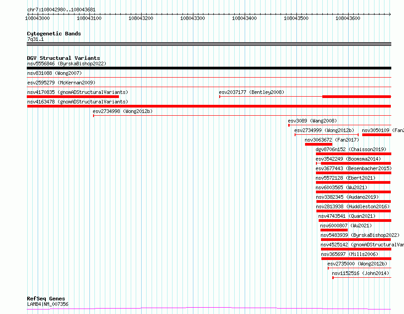Open nsv5572128 (Ebert2021) label

[x=345, y=178]
